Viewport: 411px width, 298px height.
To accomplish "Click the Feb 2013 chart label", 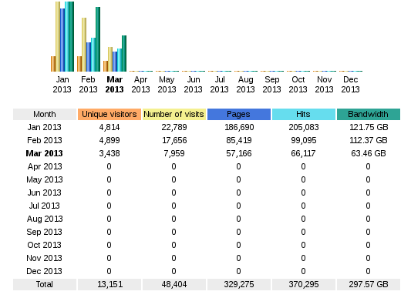I will (89, 85).
